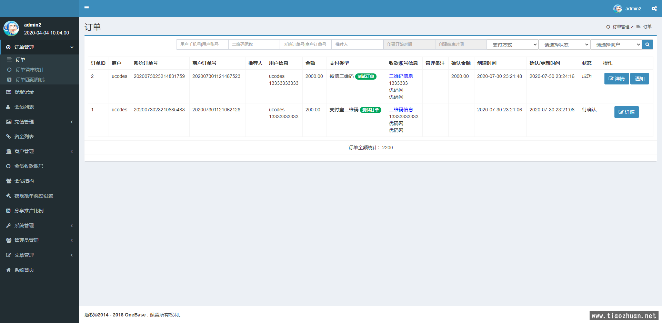662x323 pixels.
Task: Click system order number 2020073023214831759
Action: [159, 76]
